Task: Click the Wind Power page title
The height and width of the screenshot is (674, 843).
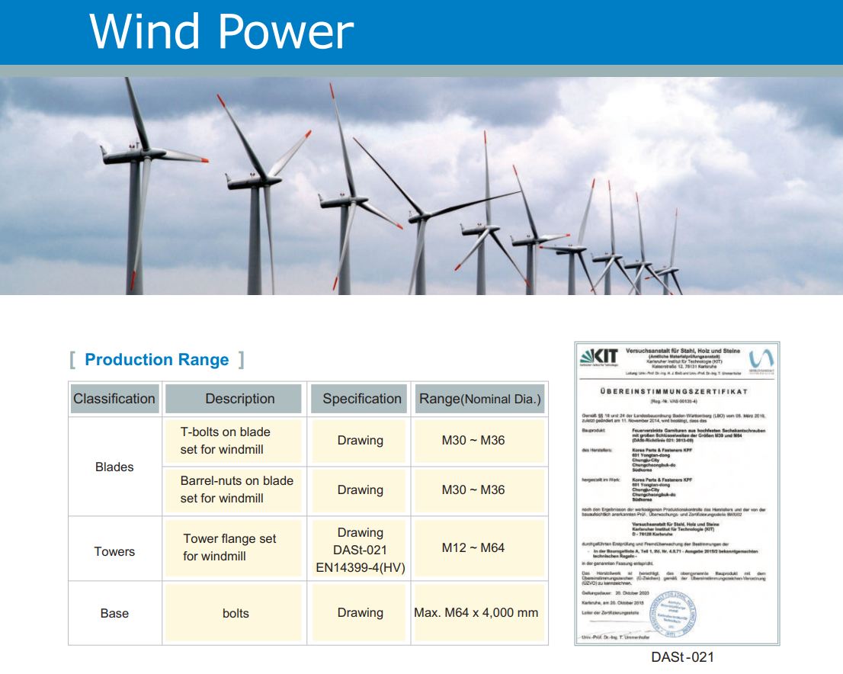Action: click(221, 32)
